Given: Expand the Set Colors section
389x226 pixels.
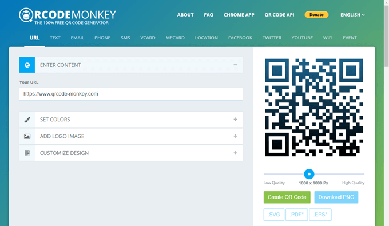Looking at the screenshot, I should point(235,120).
